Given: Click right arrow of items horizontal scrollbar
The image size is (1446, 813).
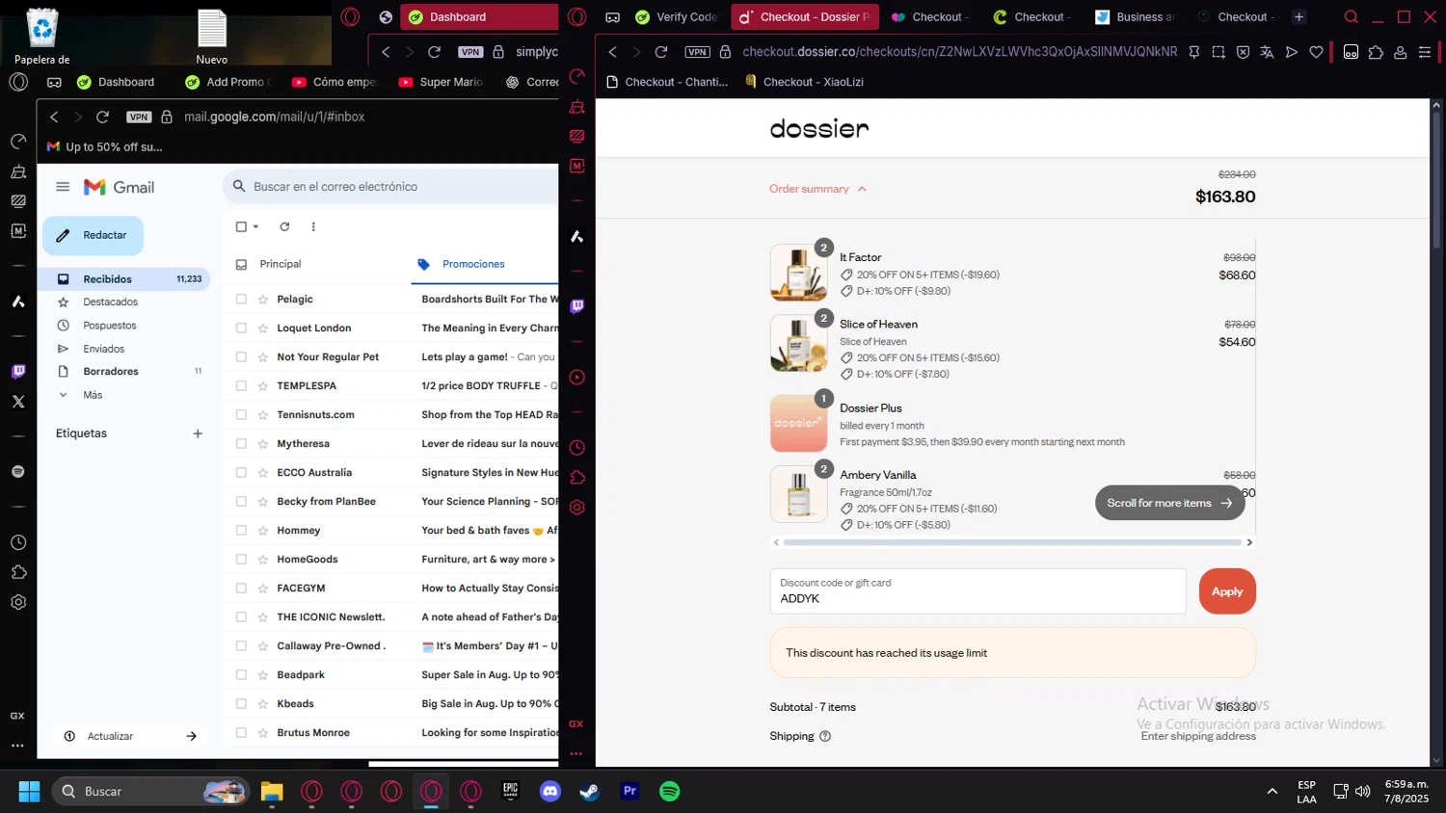Looking at the screenshot, I should tap(1249, 542).
